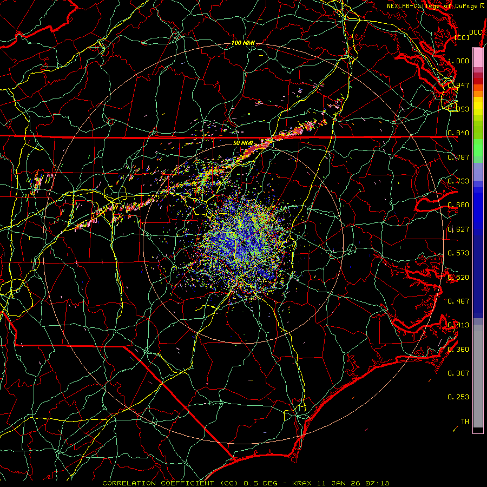This screenshot has width=487, height=487.
Task: Click the 0.5 DEG elevation text
Action: [x=261, y=483]
